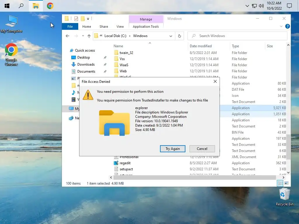Image resolution: width=299 pixels, height=224 pixels.
Task: Select Quick access in navigation pane
Action: pyautogui.click(x=85, y=50)
